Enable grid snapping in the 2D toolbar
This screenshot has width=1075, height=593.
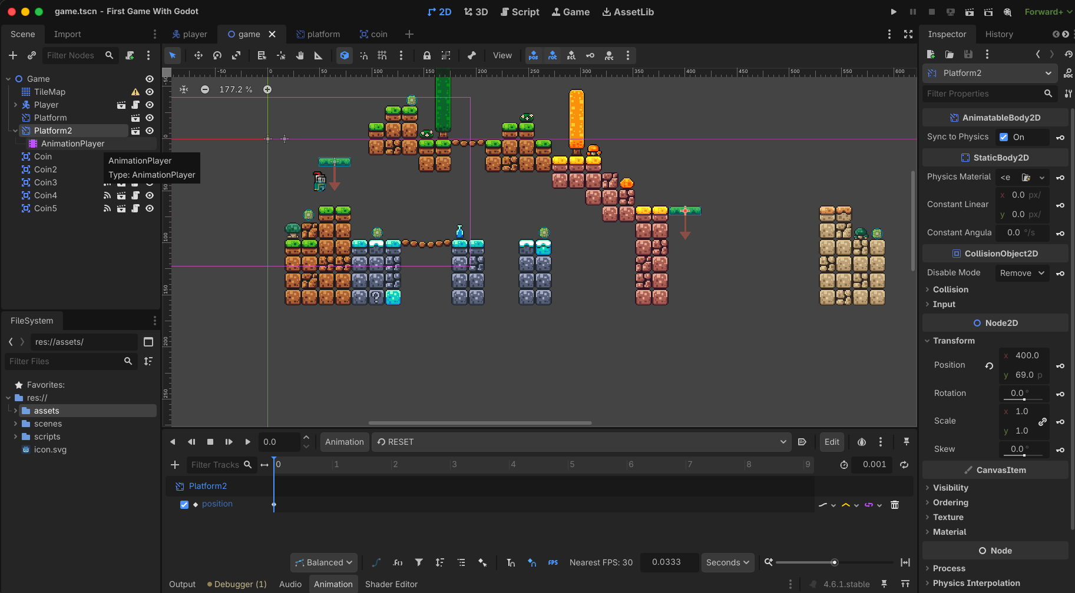point(382,55)
